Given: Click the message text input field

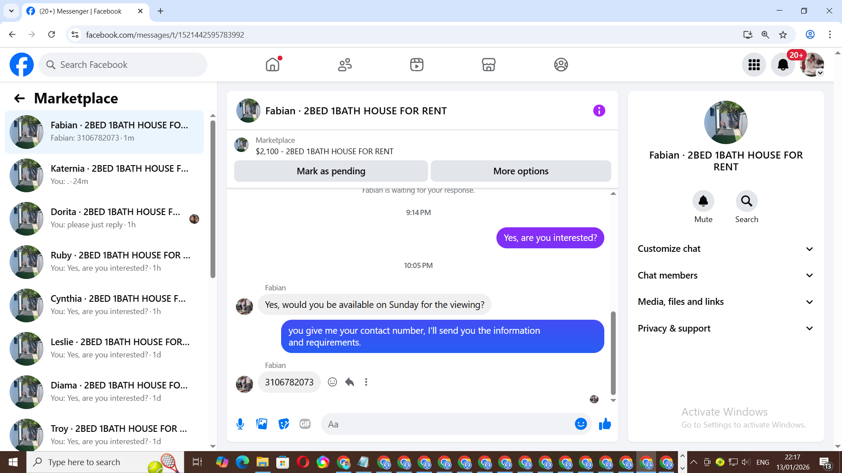Looking at the screenshot, I should pyautogui.click(x=447, y=424).
